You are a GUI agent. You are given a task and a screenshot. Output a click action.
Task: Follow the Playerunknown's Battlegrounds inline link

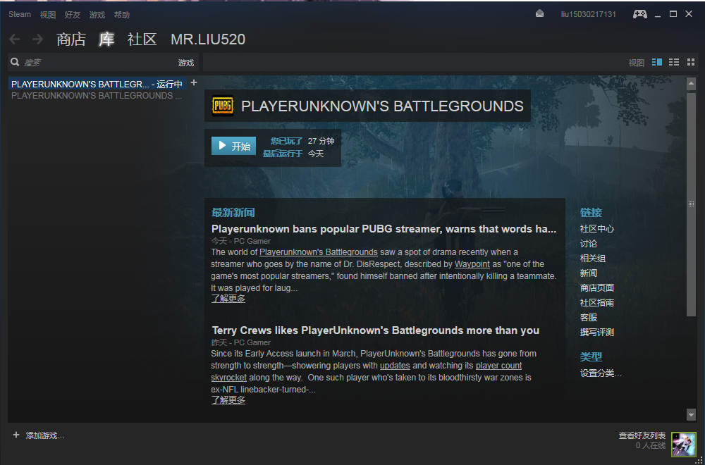pos(319,252)
